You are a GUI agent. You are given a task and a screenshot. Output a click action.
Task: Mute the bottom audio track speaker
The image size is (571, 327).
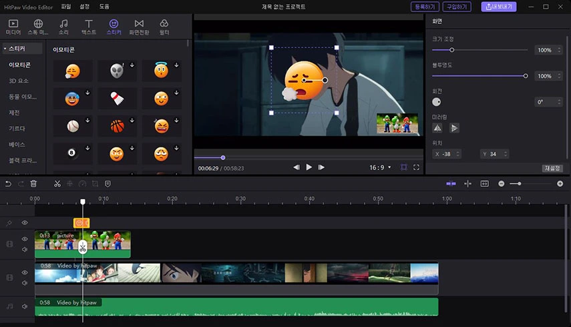point(25,306)
